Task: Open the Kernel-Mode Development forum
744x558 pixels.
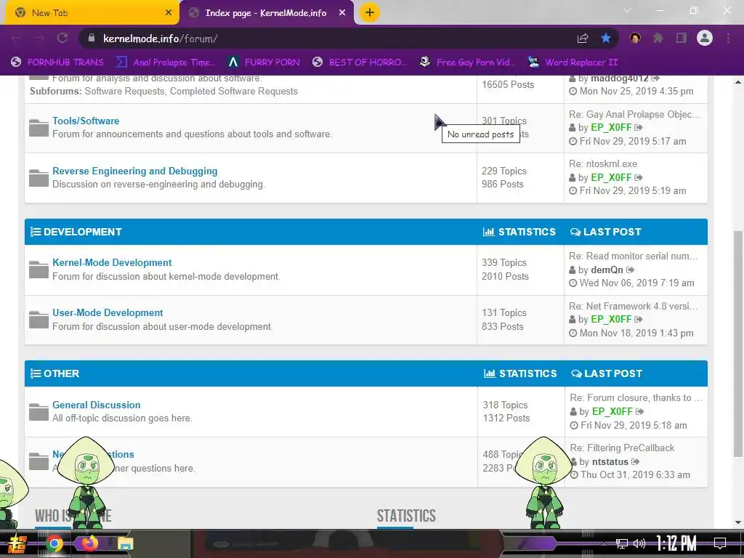Action: pos(112,262)
